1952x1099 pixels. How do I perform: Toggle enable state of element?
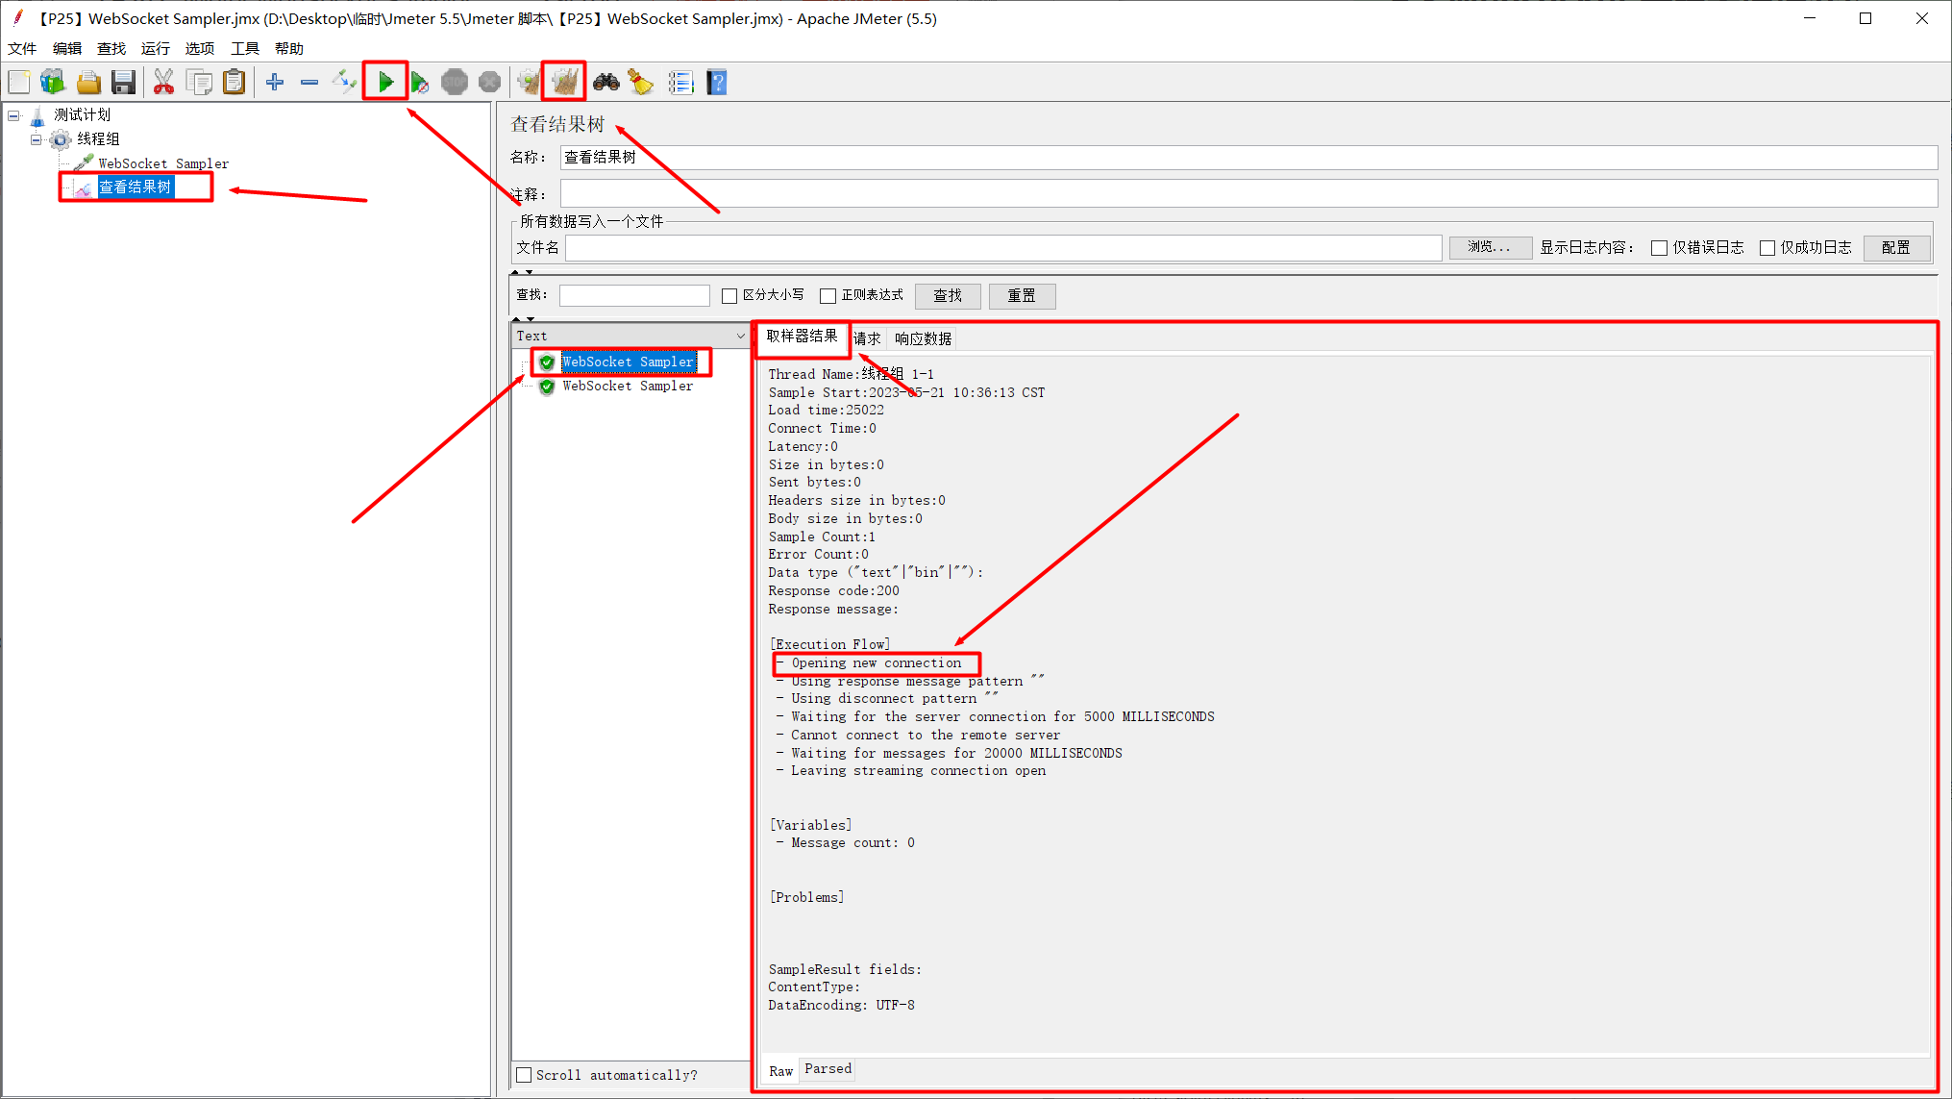(x=344, y=83)
